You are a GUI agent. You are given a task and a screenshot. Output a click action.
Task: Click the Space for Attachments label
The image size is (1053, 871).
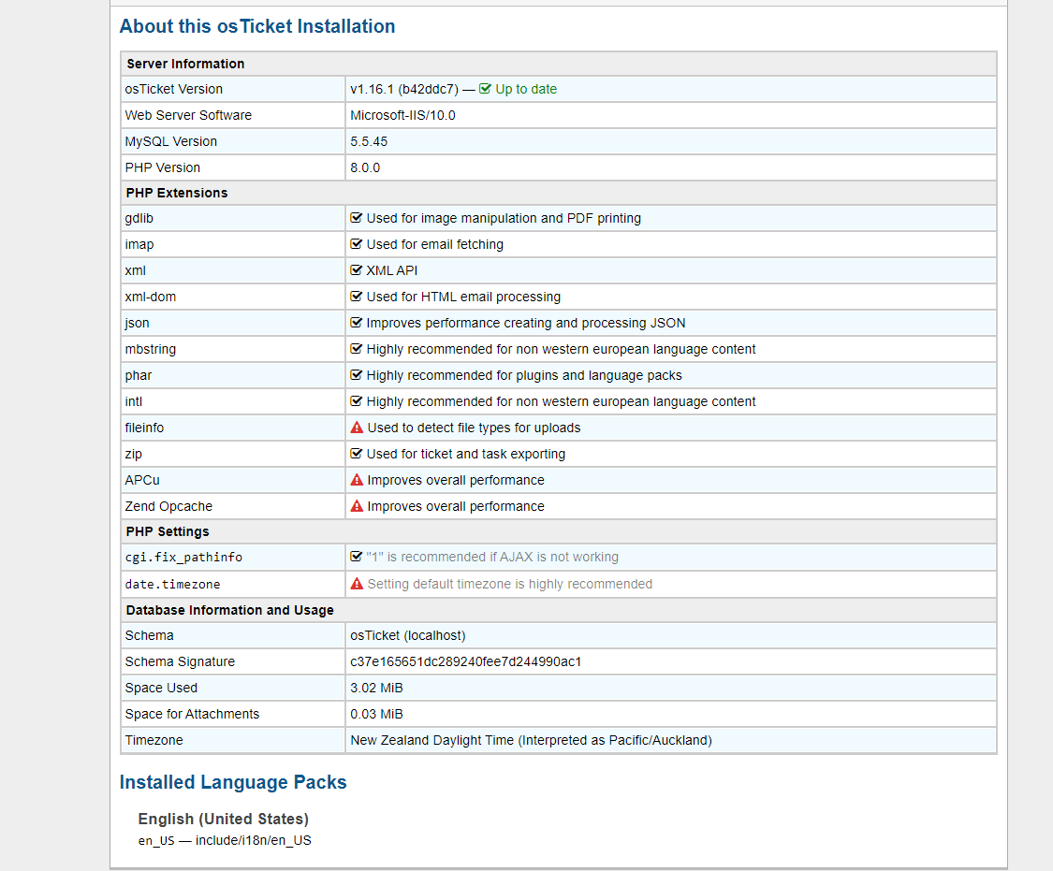(192, 714)
